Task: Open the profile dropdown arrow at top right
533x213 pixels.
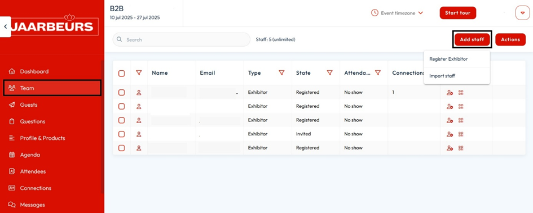Action: 522,13
